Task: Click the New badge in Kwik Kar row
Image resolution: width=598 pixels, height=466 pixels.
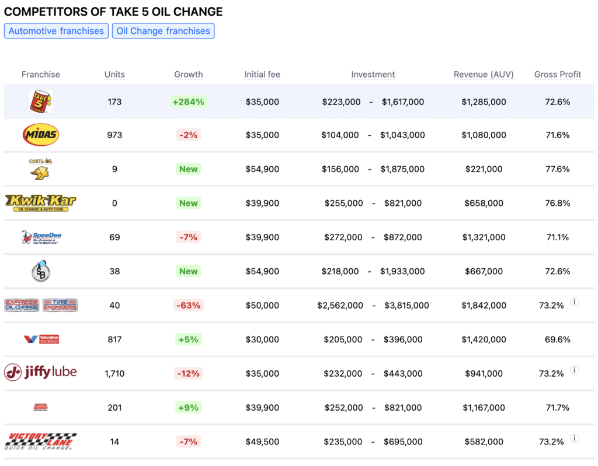Action: coord(189,203)
